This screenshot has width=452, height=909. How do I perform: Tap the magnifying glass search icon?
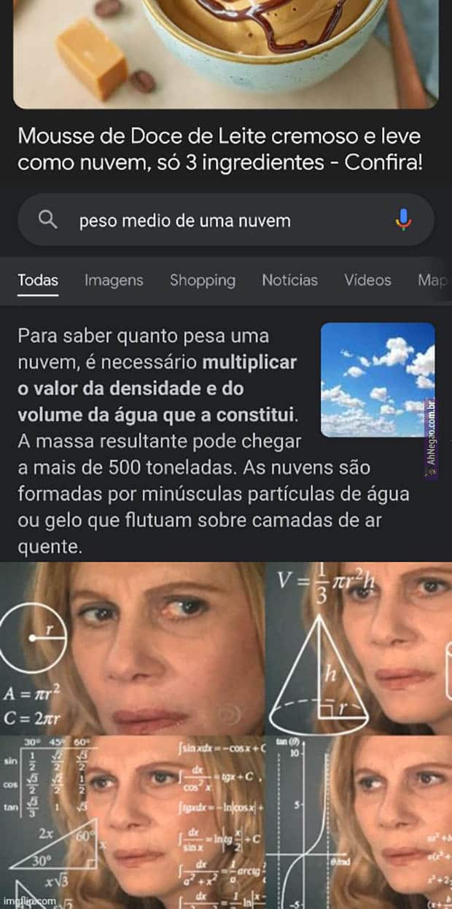pos(47,219)
